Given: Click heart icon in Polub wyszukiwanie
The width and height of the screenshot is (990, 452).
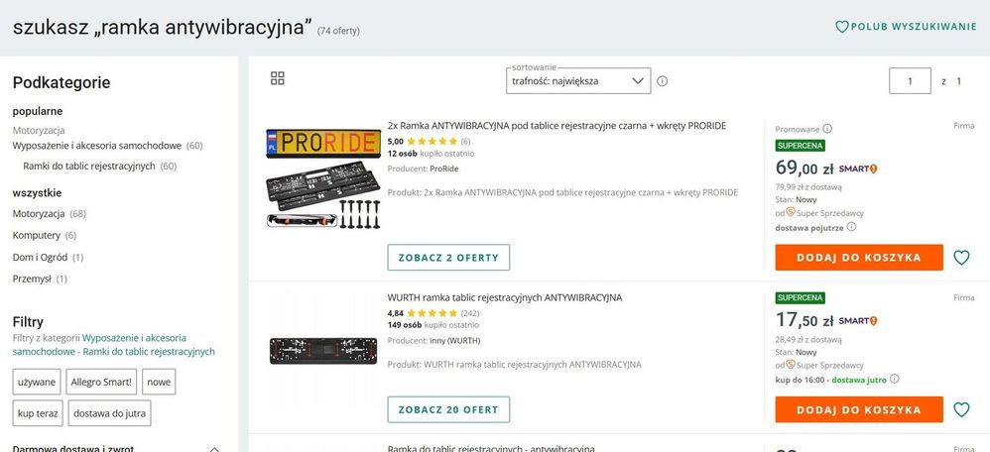Looking at the screenshot, I should point(842,27).
